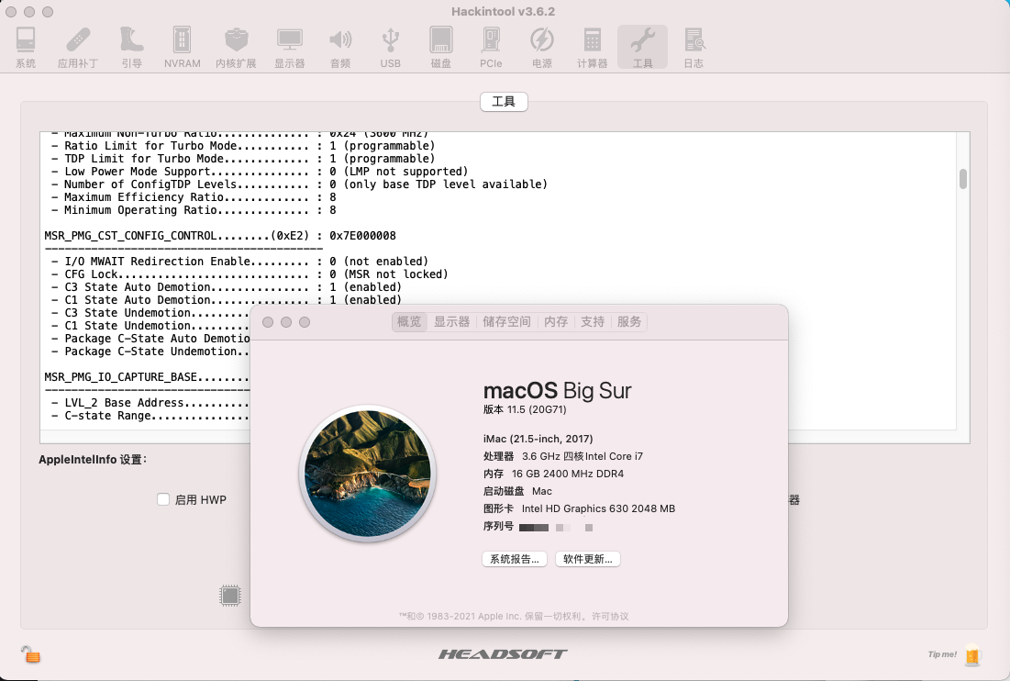This screenshot has width=1010, height=681.
Task: Click the Ratio Limit for Turbo Mode line
Action: click(243, 146)
